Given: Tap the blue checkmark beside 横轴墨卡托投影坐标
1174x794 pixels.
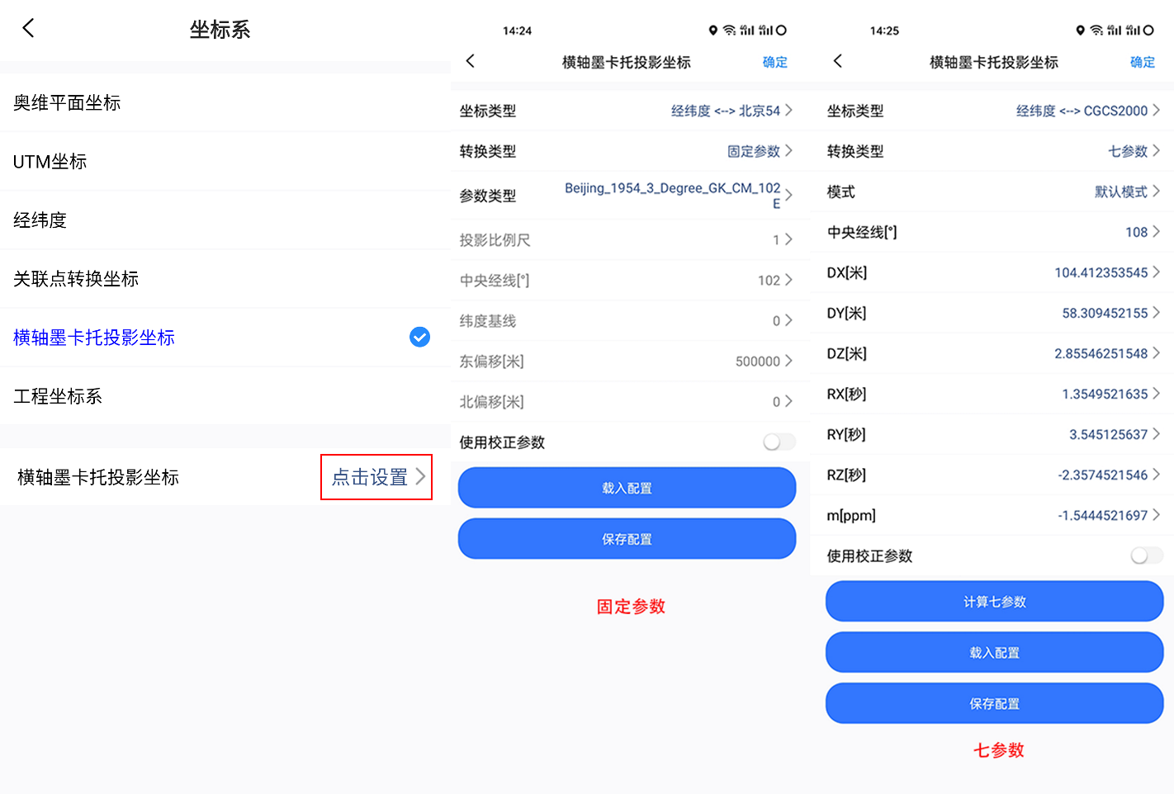Looking at the screenshot, I should point(419,337).
